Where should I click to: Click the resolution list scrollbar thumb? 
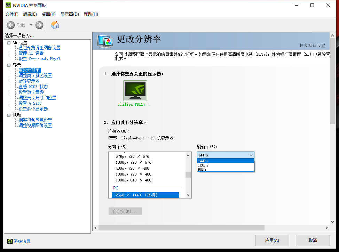pos(188,174)
